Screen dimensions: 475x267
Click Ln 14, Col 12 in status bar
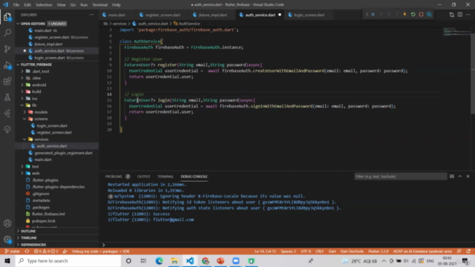click(265, 251)
